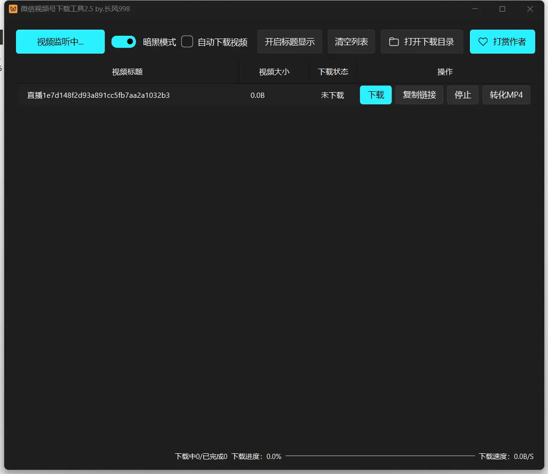Close the WeChat video download tool
Image resolution: width=548 pixels, height=474 pixels.
pos(530,9)
